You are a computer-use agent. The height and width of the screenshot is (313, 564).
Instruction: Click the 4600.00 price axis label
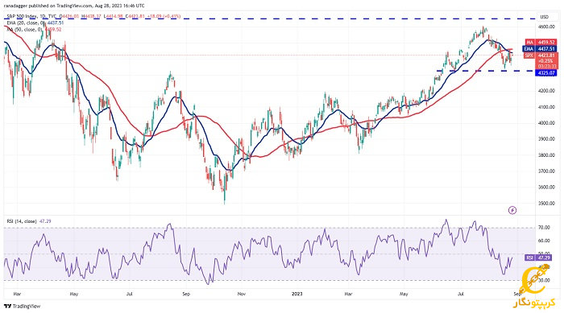click(x=545, y=27)
